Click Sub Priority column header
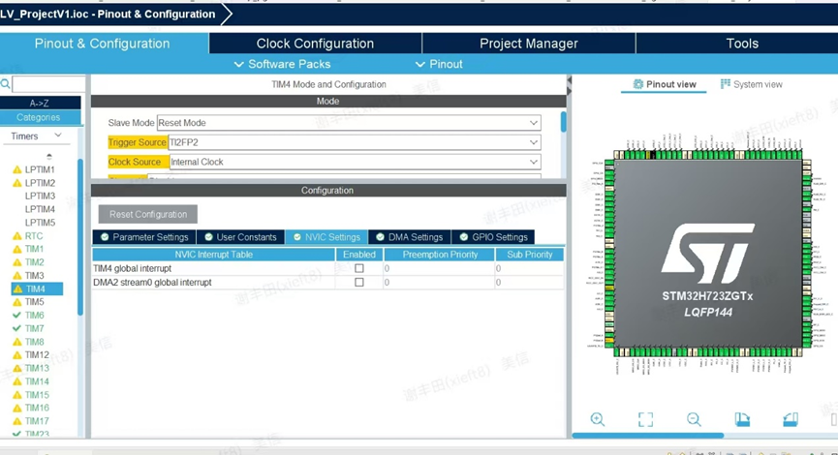Screen dimensions: 838x455 [x=529, y=255]
